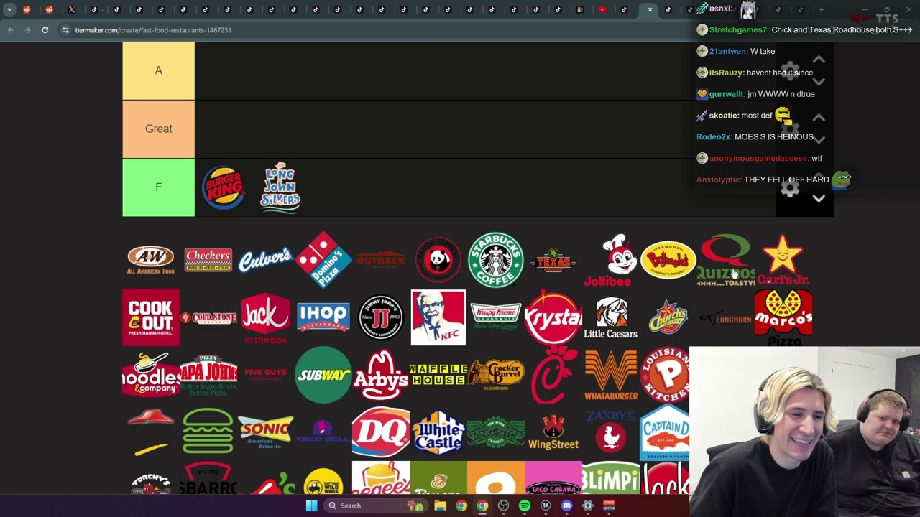This screenshot has width=920, height=517.
Task: Click the orange Great tier label
Action: (x=158, y=129)
